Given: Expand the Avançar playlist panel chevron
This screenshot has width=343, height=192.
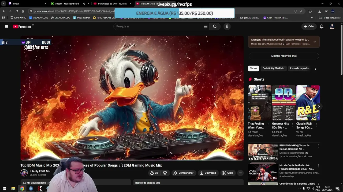Looking at the screenshot, I should [x=315, y=42].
